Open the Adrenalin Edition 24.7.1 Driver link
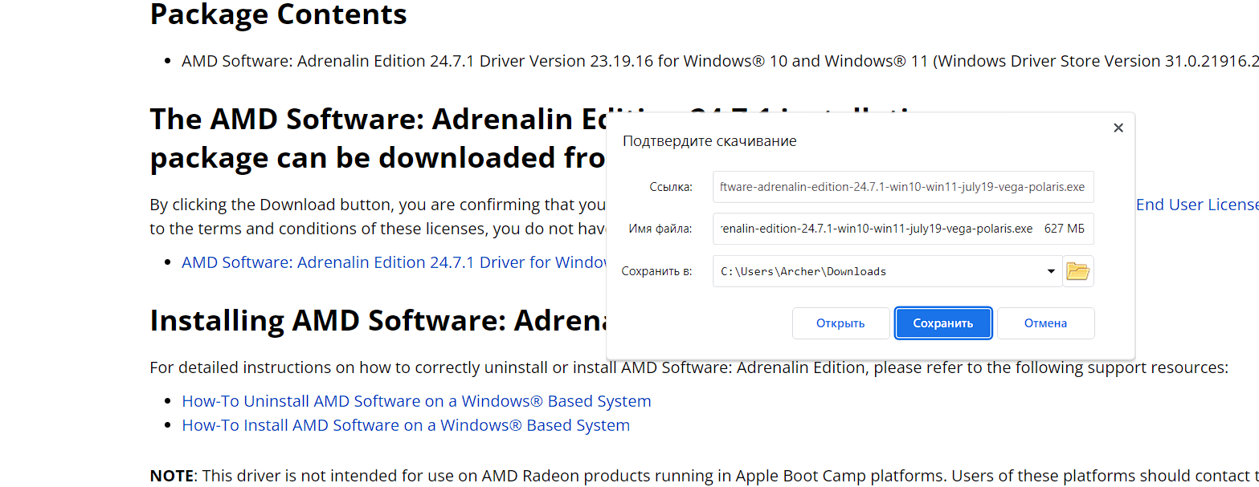 394,262
